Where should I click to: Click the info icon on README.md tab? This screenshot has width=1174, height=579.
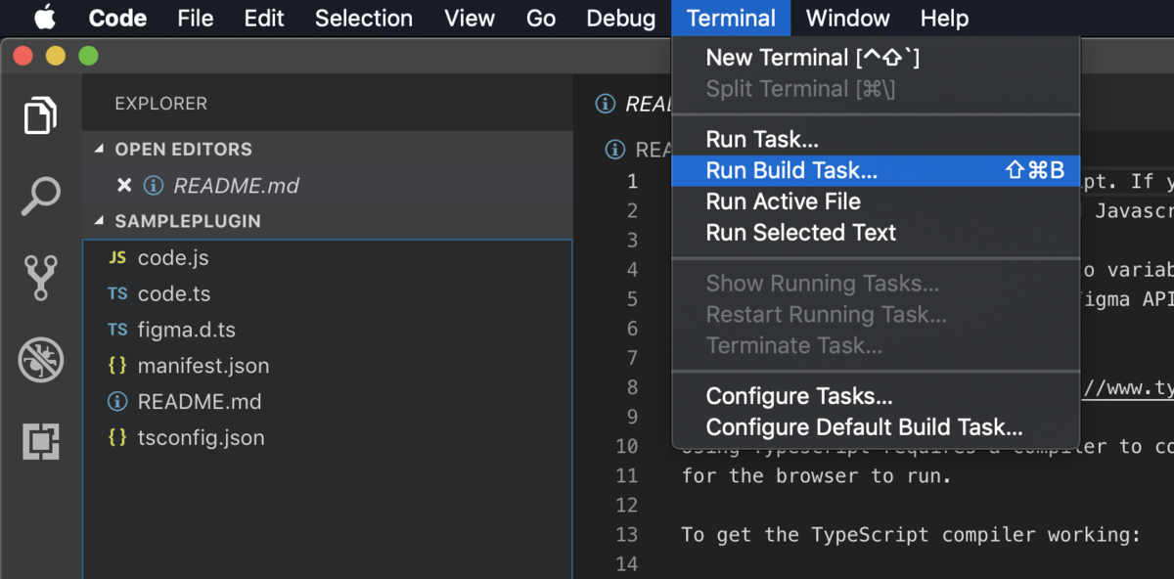608,104
